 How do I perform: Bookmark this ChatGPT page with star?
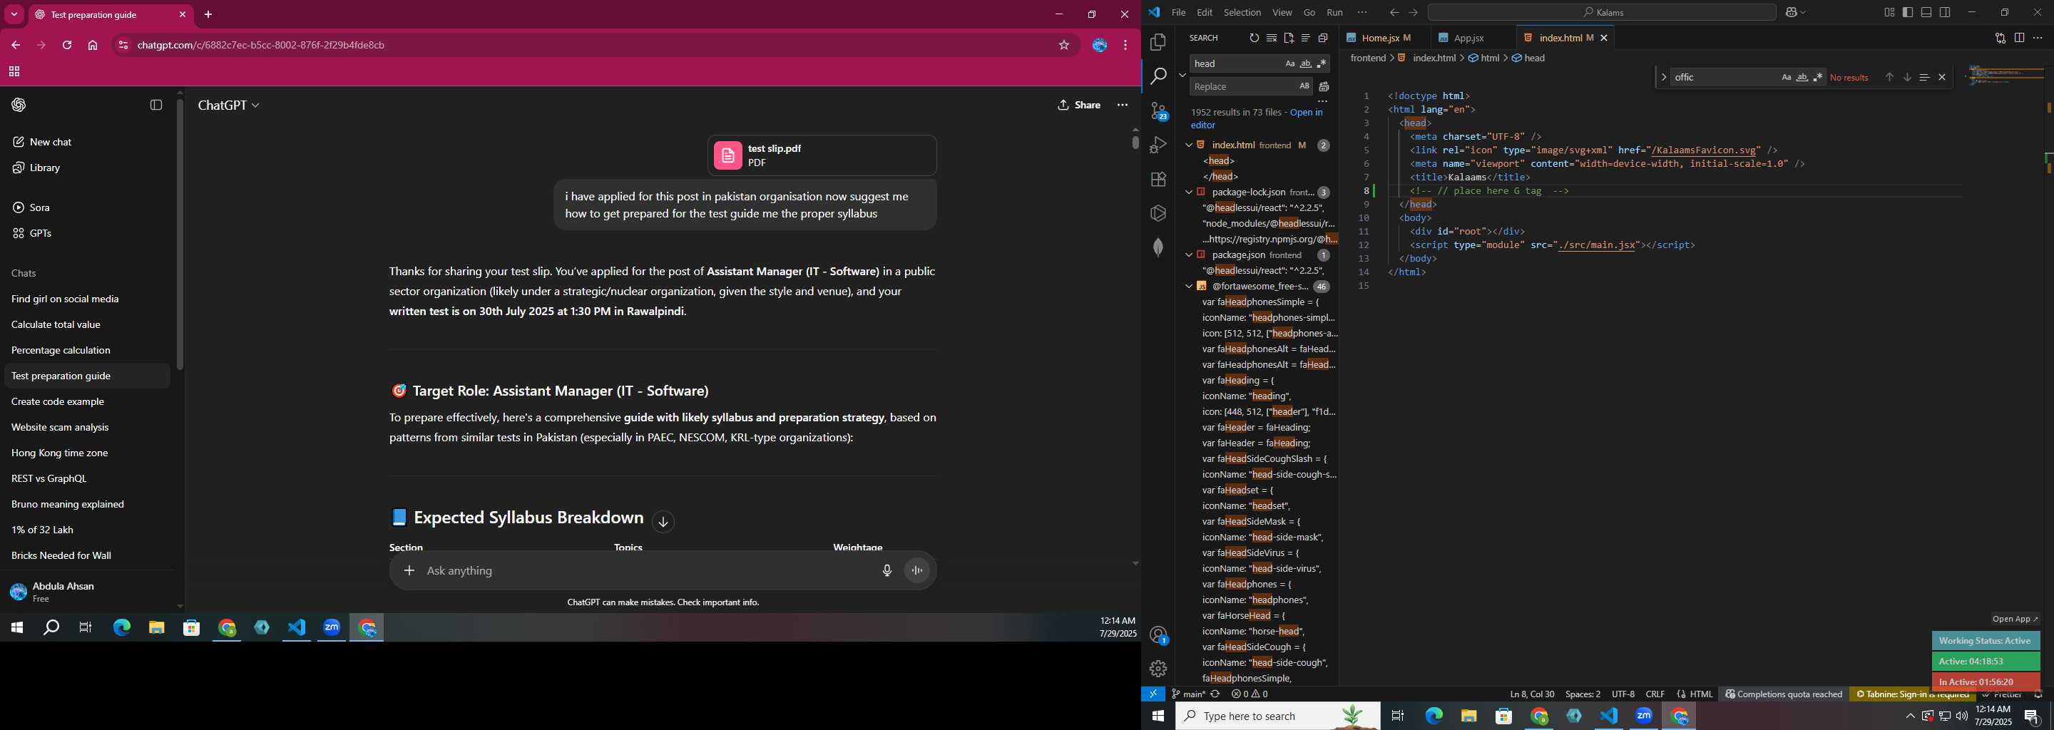(x=1063, y=46)
